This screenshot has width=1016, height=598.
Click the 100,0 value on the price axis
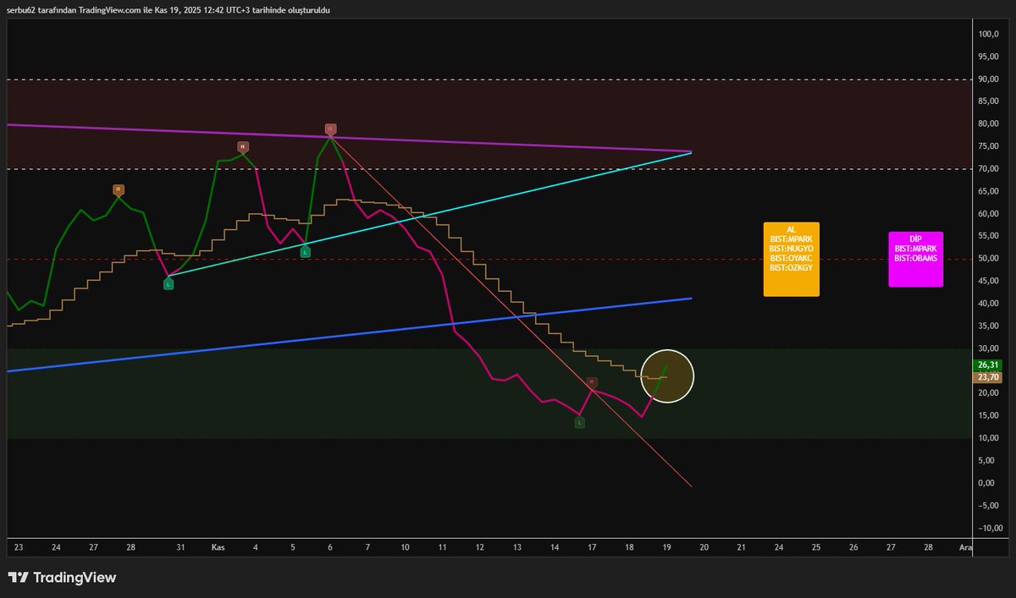point(988,34)
